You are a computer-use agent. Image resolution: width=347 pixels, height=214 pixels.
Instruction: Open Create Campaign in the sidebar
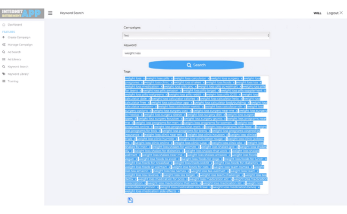pos(19,37)
